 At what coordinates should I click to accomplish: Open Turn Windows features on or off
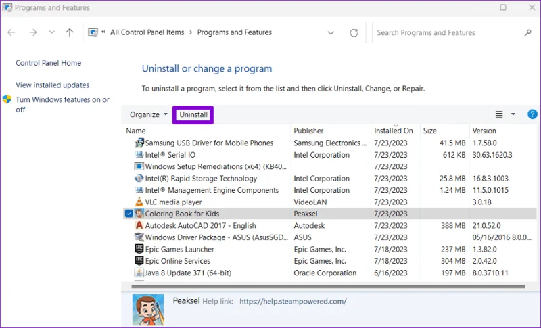(62, 105)
